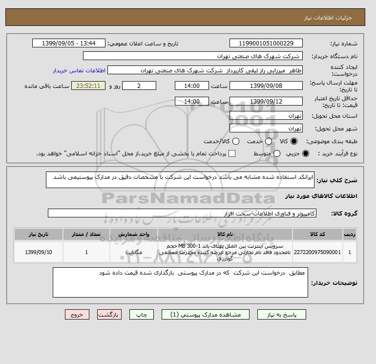376x364 pixels.
Task: Click the delivery province field تهران
Action: click(x=266, y=116)
